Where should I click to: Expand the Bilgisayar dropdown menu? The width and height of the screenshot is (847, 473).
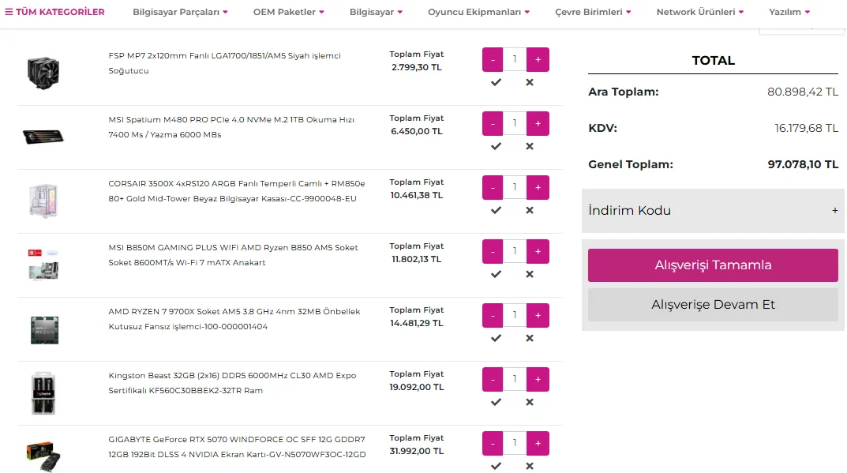(376, 12)
